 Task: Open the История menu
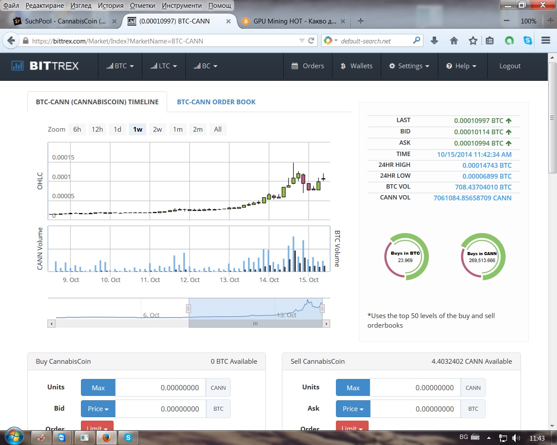click(111, 6)
